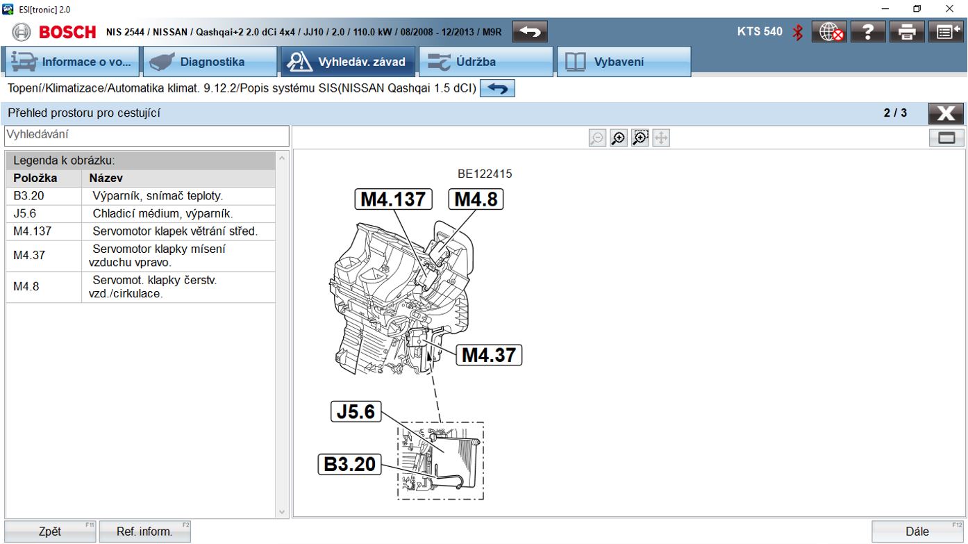Select the Vyhledáv. závad tab
Viewport: 968px width, 544px height.
pyautogui.click(x=348, y=62)
